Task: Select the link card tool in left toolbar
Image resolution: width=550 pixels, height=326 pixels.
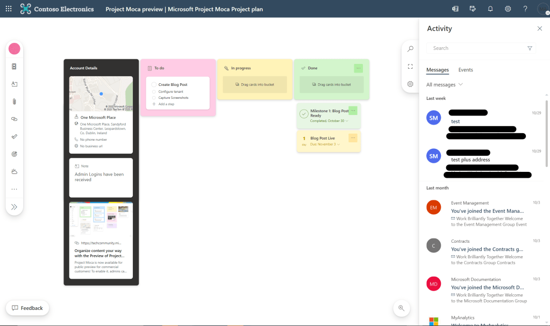Action: click(x=15, y=119)
